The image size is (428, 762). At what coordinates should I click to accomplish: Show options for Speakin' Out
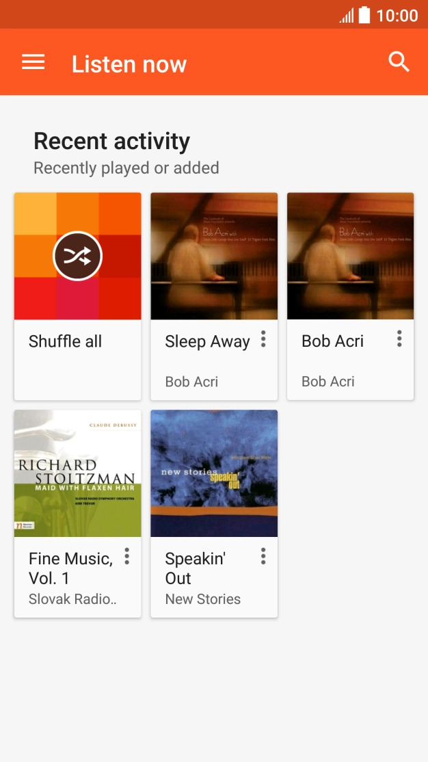263,556
